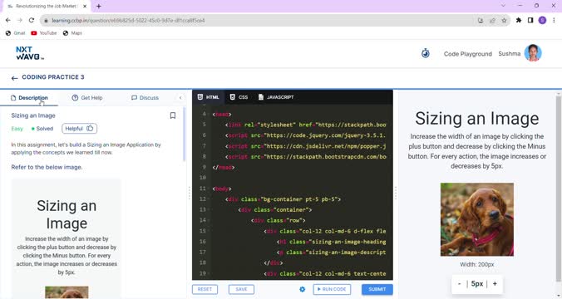
Task: Go back from Coding Practice 3 via arrow
Action: pos(14,78)
